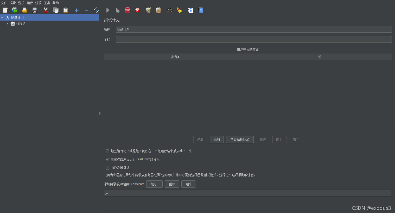This screenshot has width=395, height=213.
Task: Click the Copy icon
Action: (56, 10)
